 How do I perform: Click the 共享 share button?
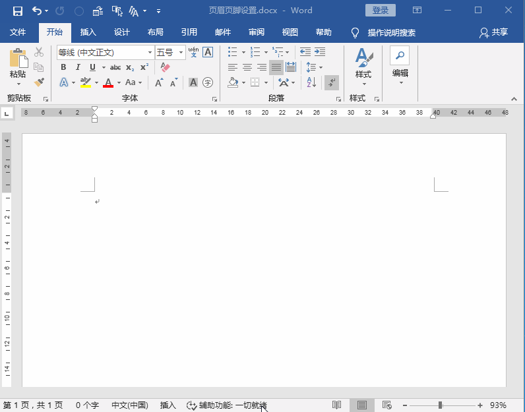tap(494, 32)
